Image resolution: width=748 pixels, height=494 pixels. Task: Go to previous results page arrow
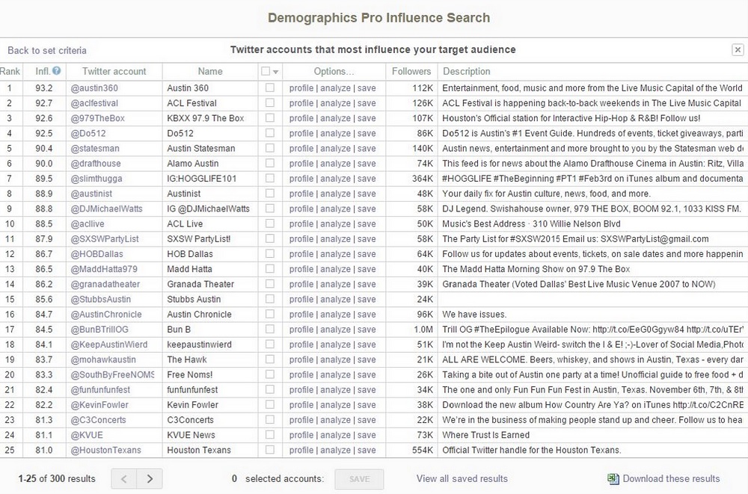point(124,479)
